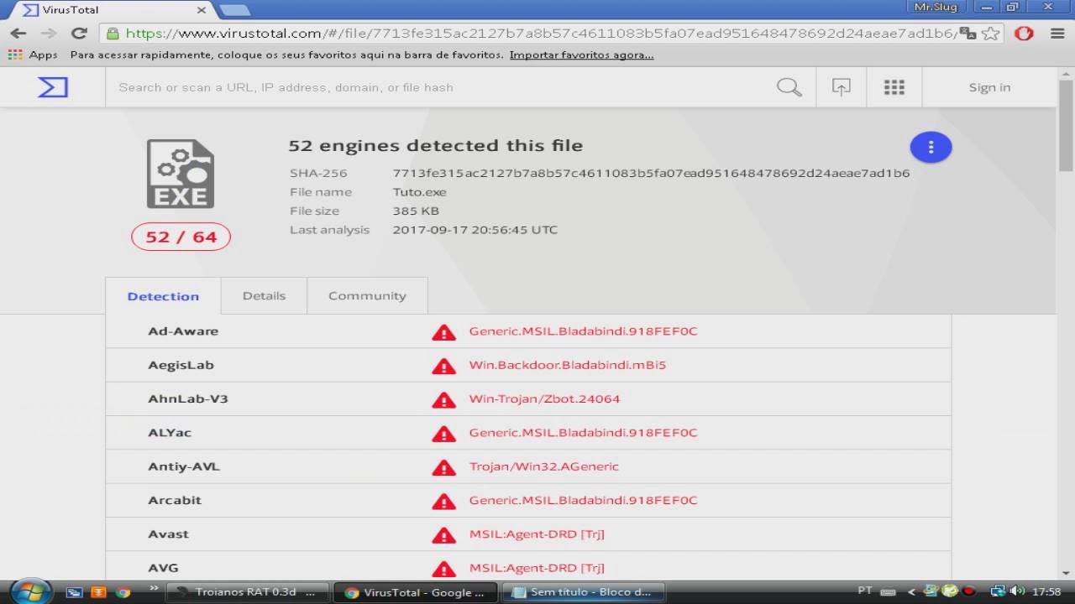This screenshot has height=604, width=1075.
Task: Click the Importar favoritos agora link
Action: 581,55
